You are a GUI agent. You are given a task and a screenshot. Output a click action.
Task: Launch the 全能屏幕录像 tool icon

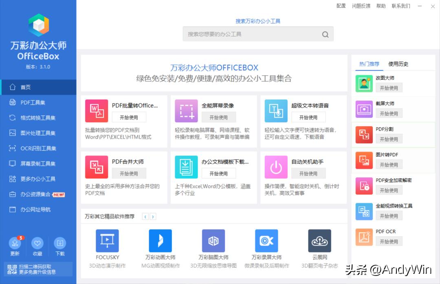point(186,110)
